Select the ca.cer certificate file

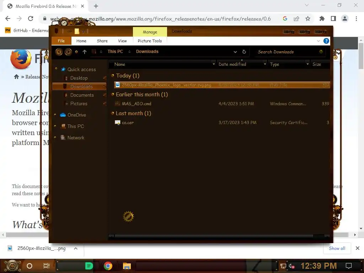[x=222, y=123]
